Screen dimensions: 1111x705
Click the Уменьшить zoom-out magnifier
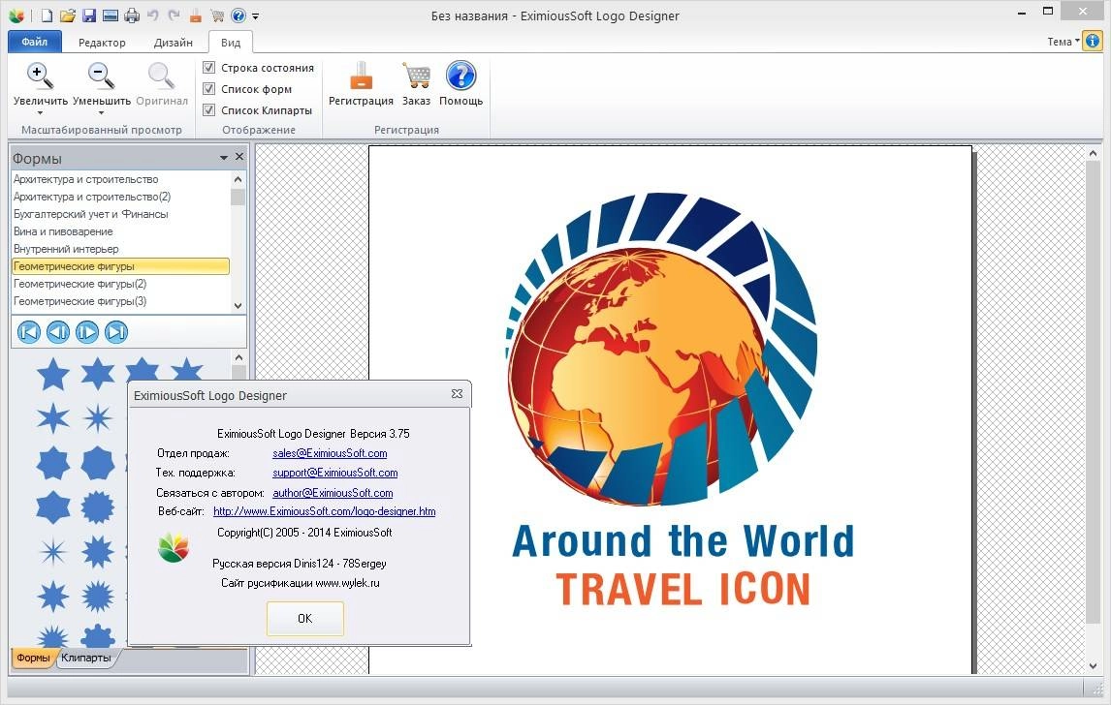pyautogui.click(x=102, y=77)
